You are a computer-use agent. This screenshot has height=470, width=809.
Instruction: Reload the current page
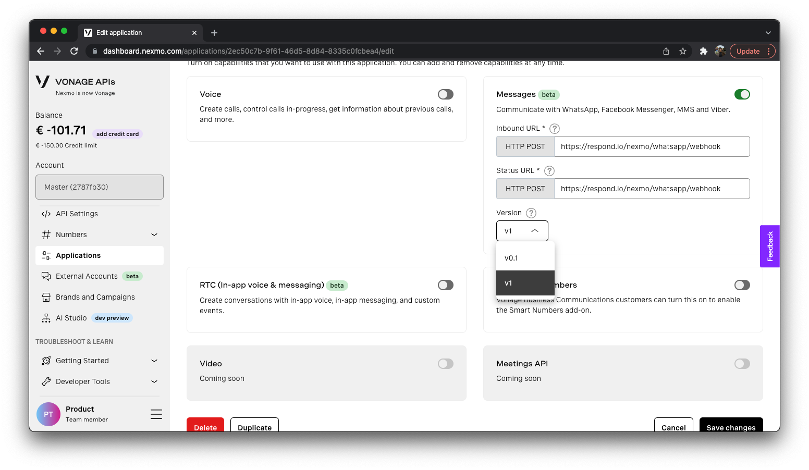pyautogui.click(x=74, y=51)
